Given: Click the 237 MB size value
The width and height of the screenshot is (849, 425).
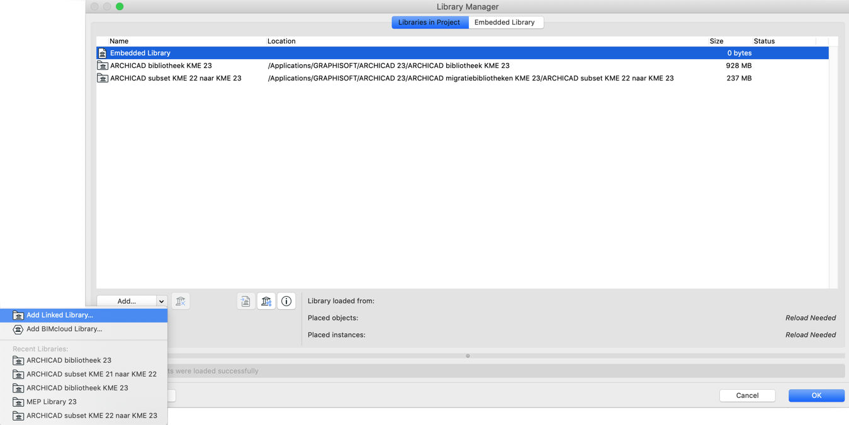Looking at the screenshot, I should click(739, 78).
